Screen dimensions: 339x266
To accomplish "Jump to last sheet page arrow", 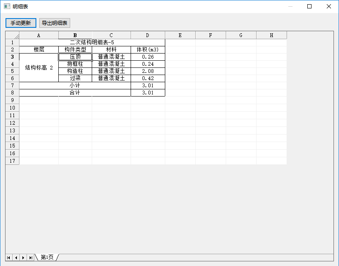I will pyautogui.click(x=30, y=258).
